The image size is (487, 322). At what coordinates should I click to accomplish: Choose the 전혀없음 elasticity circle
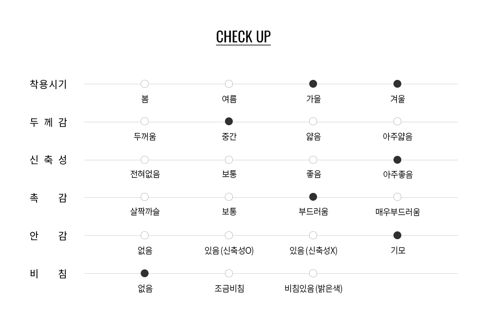pyautogui.click(x=145, y=160)
